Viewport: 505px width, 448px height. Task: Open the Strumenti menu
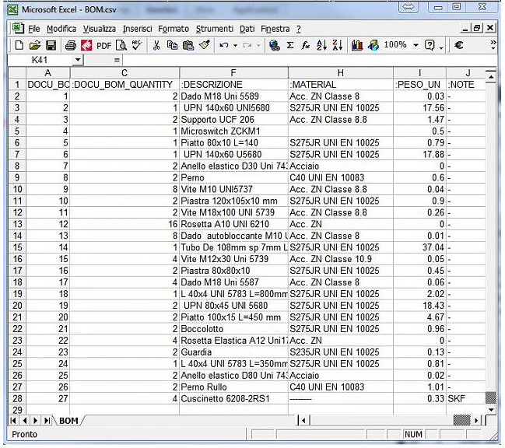click(215, 29)
